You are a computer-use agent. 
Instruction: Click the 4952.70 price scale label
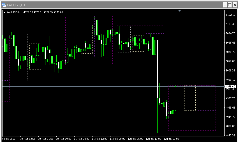click(230, 98)
